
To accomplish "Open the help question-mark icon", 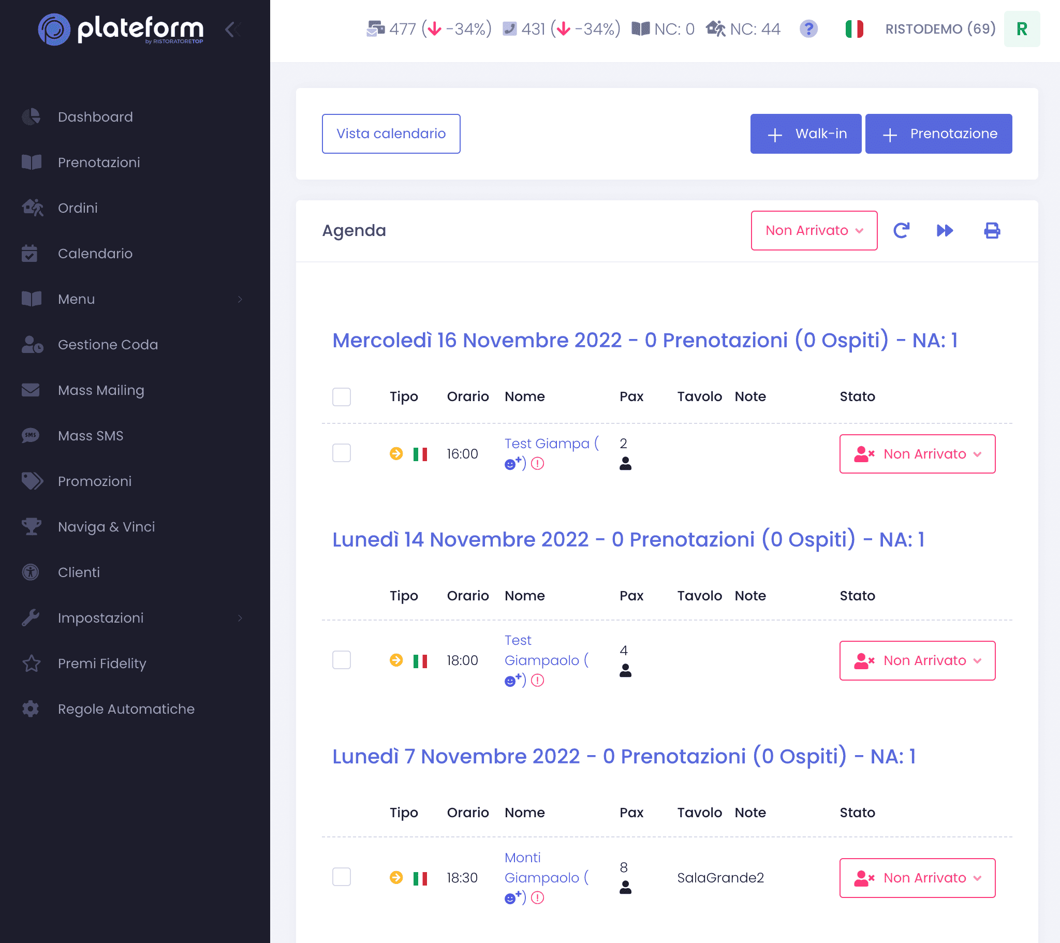I will [x=808, y=29].
